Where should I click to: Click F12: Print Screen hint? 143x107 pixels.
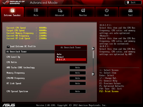pyautogui.click(x=109, y=91)
